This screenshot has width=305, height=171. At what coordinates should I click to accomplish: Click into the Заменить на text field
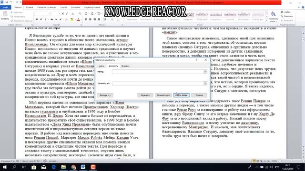click(x=158, y=83)
